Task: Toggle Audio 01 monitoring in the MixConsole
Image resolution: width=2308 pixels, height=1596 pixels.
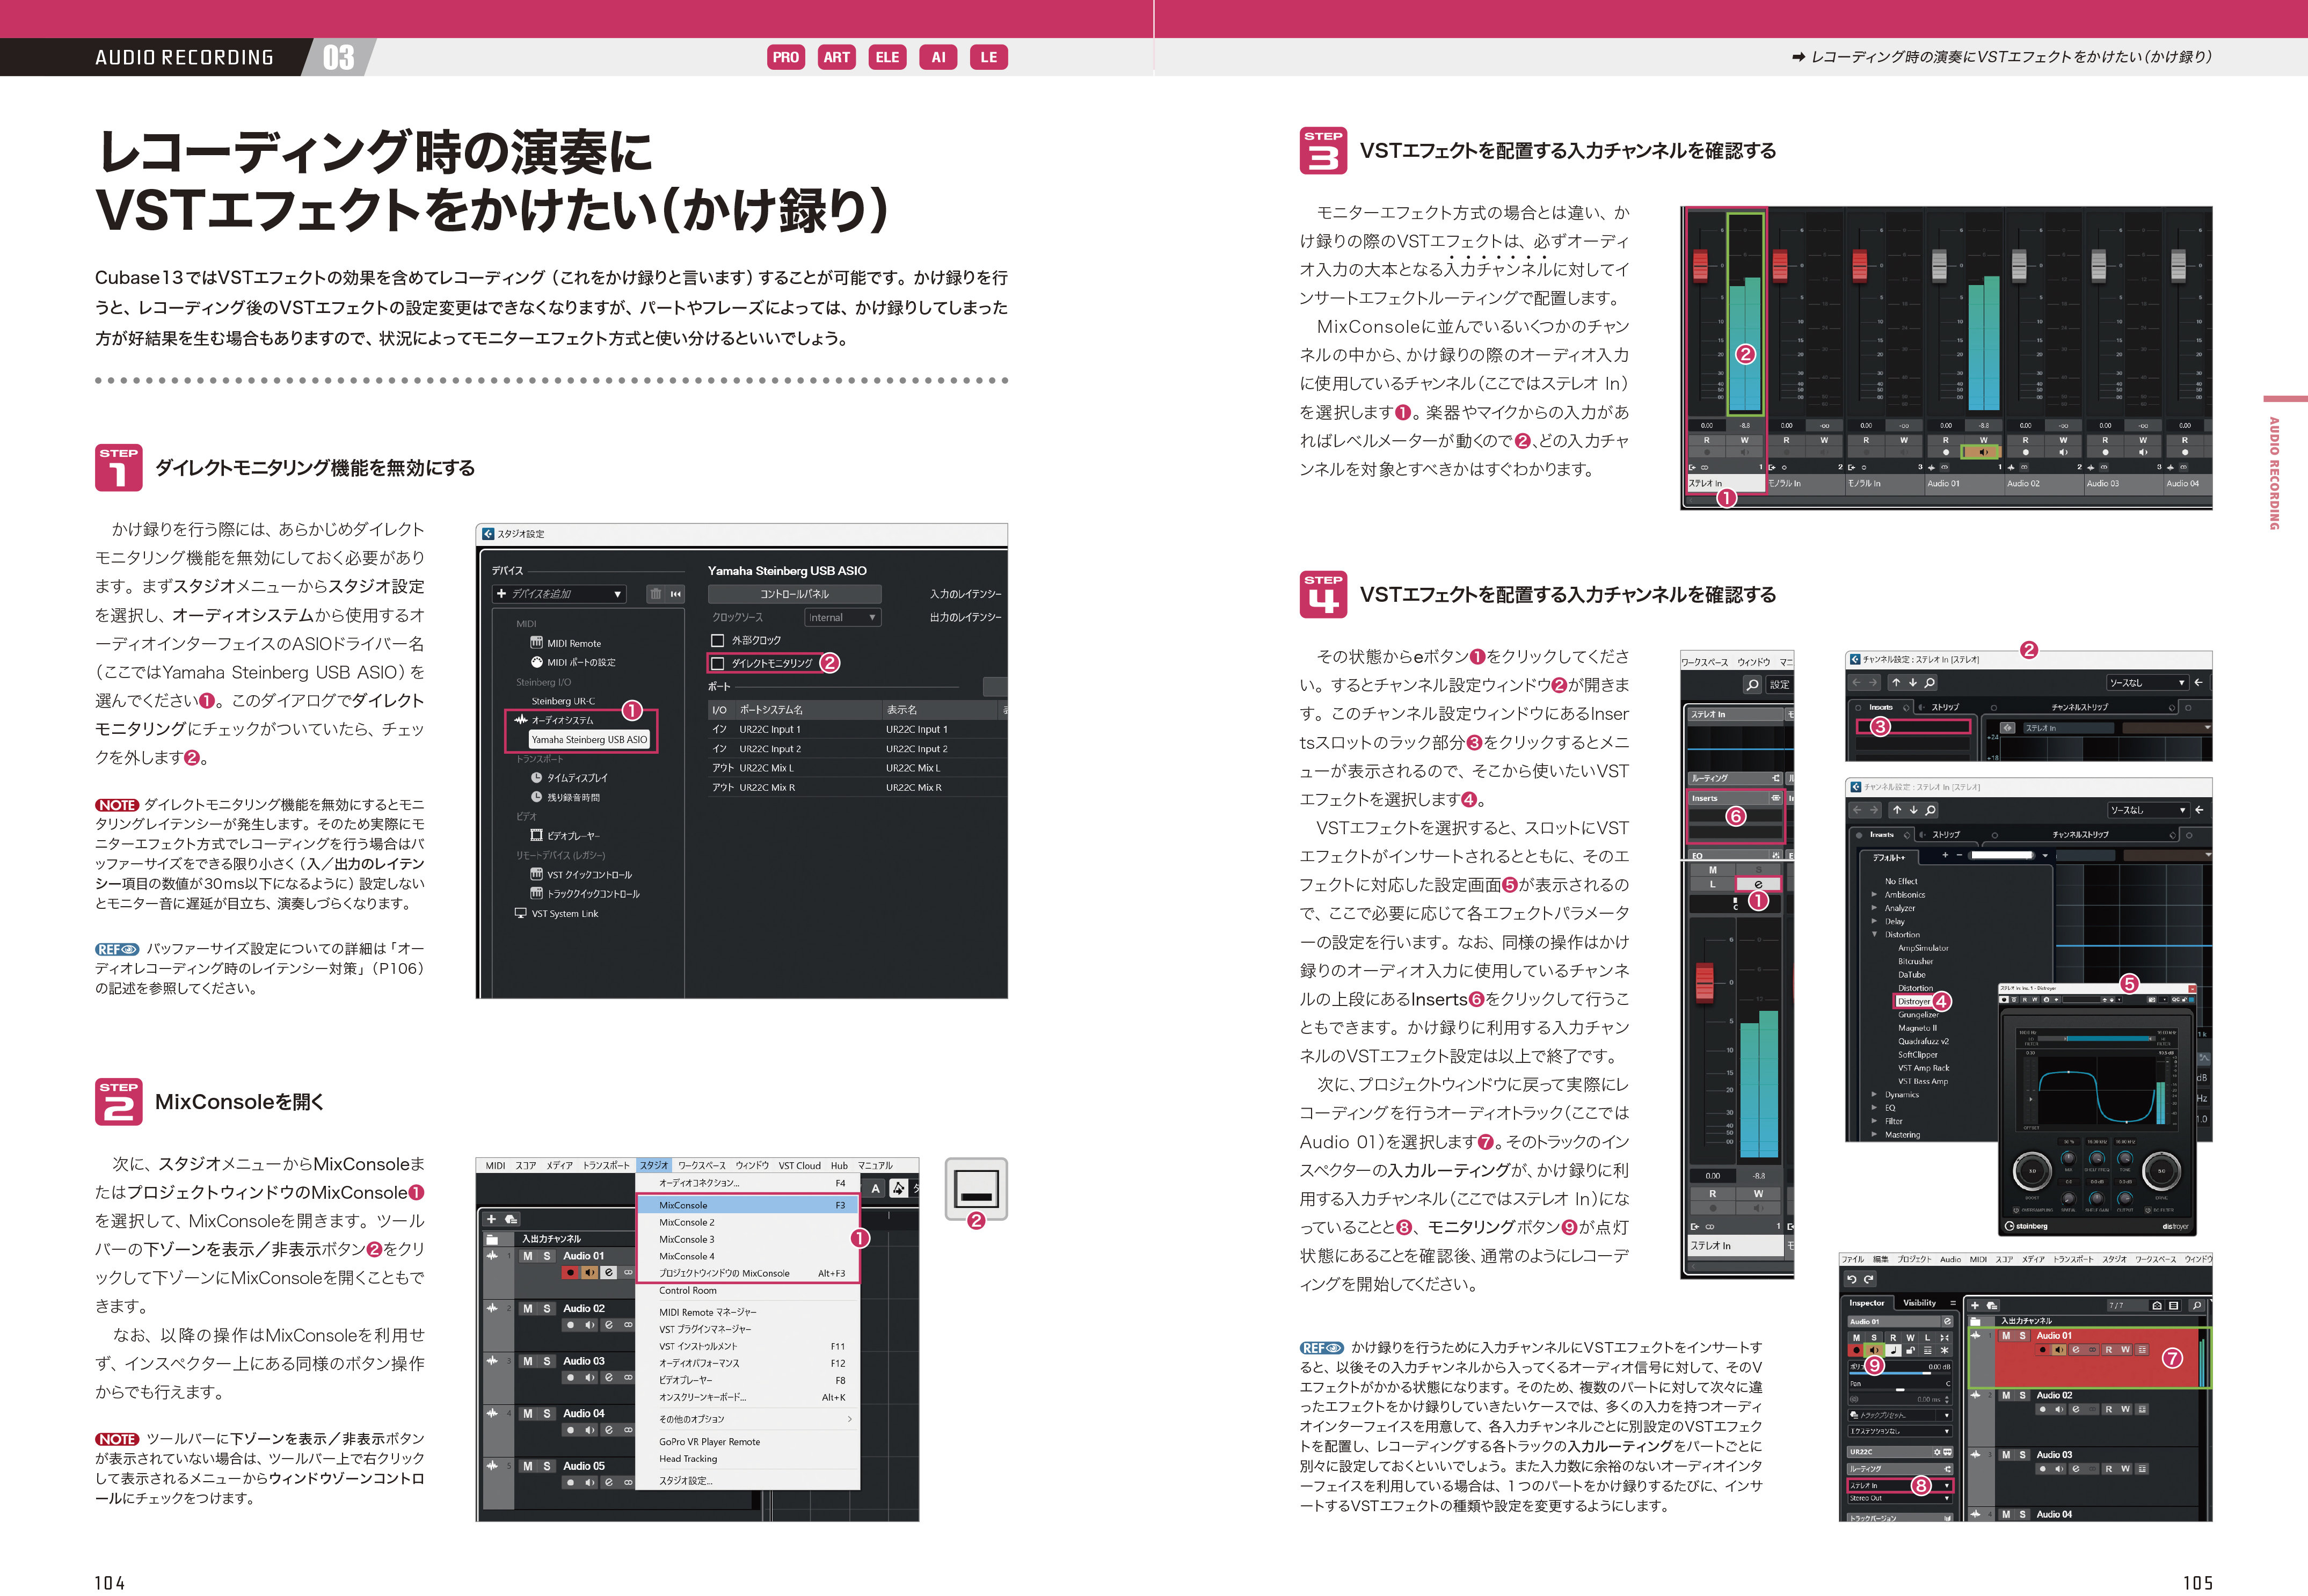Action: click(1984, 452)
